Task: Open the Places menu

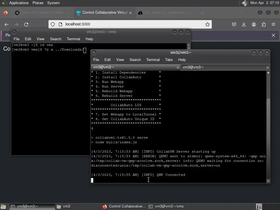Action: pyautogui.click(x=38, y=3)
